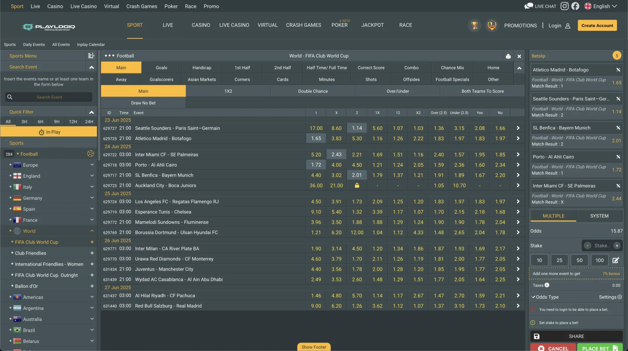Collapse the World category
This screenshot has height=351, width=628.
tap(92, 231)
